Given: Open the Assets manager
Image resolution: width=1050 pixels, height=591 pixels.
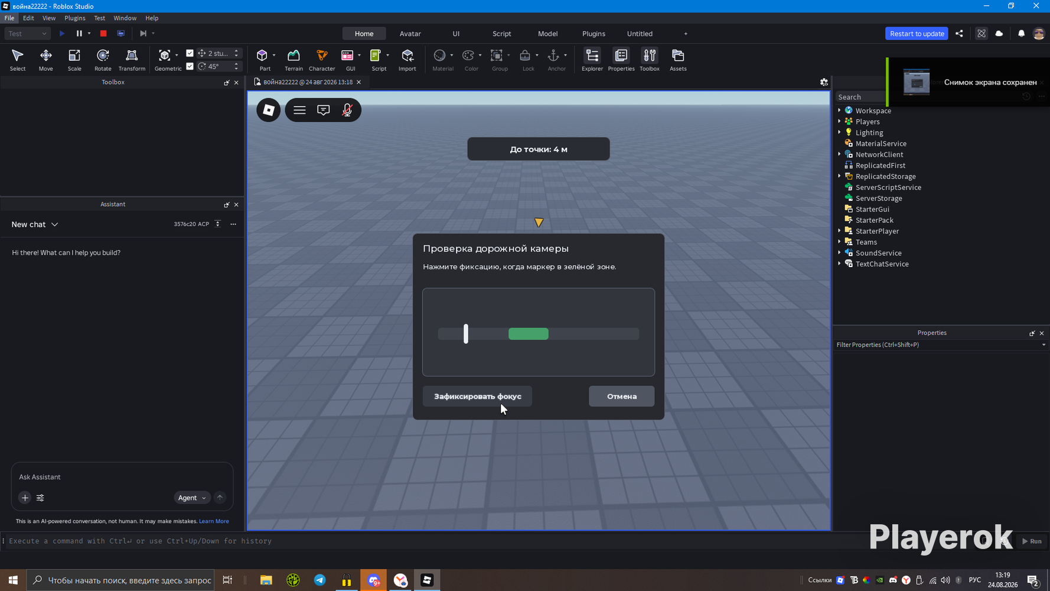Looking at the screenshot, I should tap(678, 60).
